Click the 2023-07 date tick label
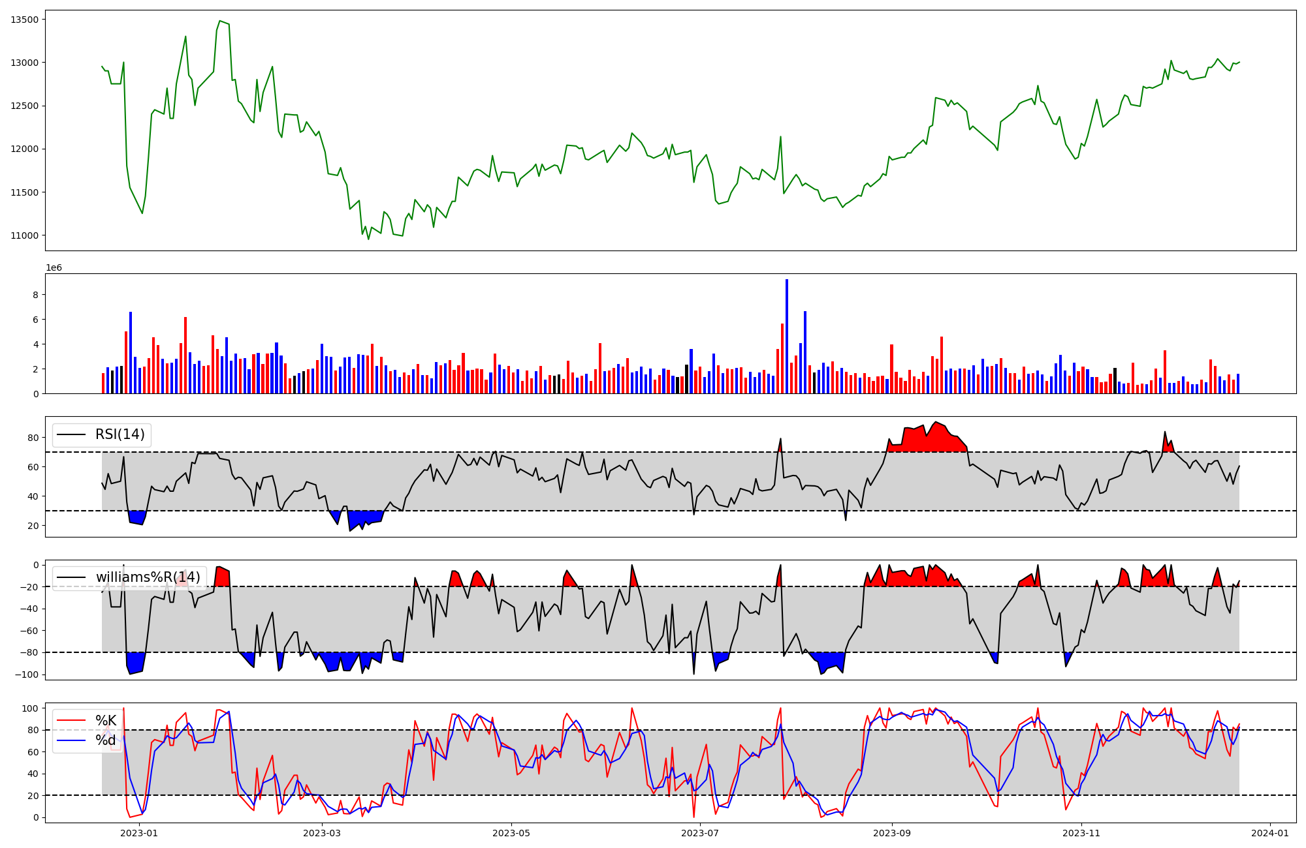The height and width of the screenshot is (848, 1306). pos(700,833)
